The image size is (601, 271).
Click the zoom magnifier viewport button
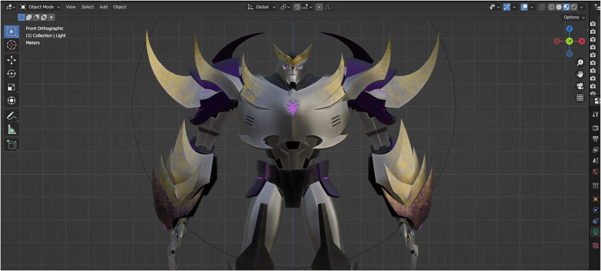pos(580,63)
